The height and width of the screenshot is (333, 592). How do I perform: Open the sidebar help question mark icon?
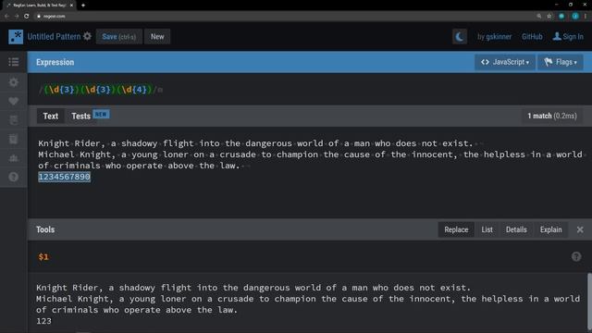[14, 177]
